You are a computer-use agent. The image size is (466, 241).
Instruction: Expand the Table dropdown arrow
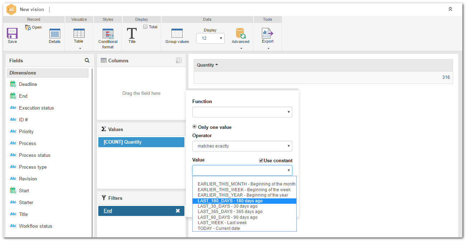pyautogui.click(x=80, y=48)
